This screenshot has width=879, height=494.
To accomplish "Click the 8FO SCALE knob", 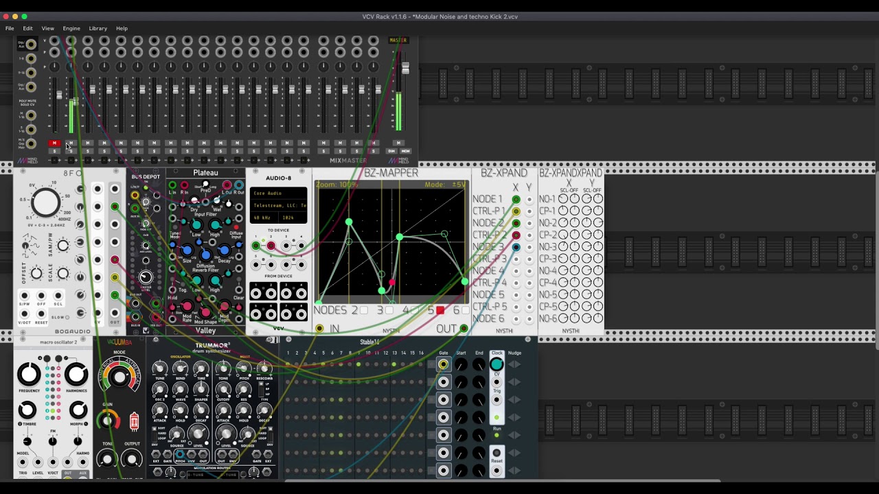I will [63, 274].
